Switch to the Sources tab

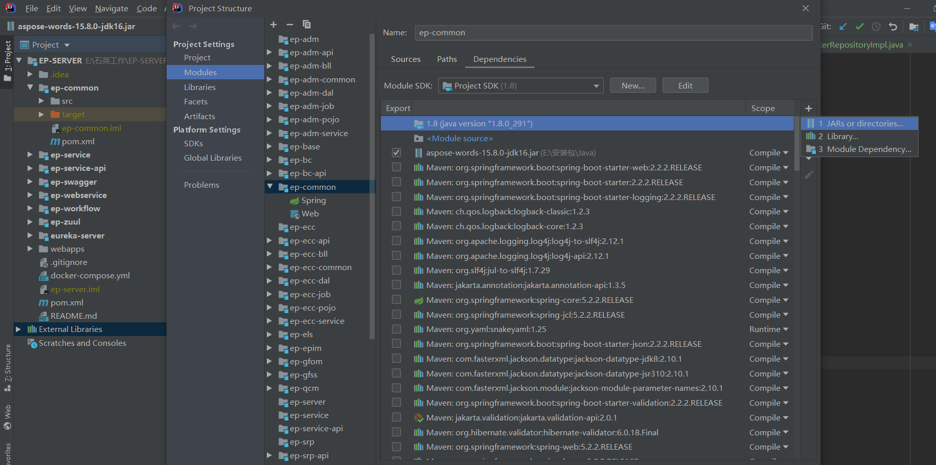pyautogui.click(x=406, y=59)
